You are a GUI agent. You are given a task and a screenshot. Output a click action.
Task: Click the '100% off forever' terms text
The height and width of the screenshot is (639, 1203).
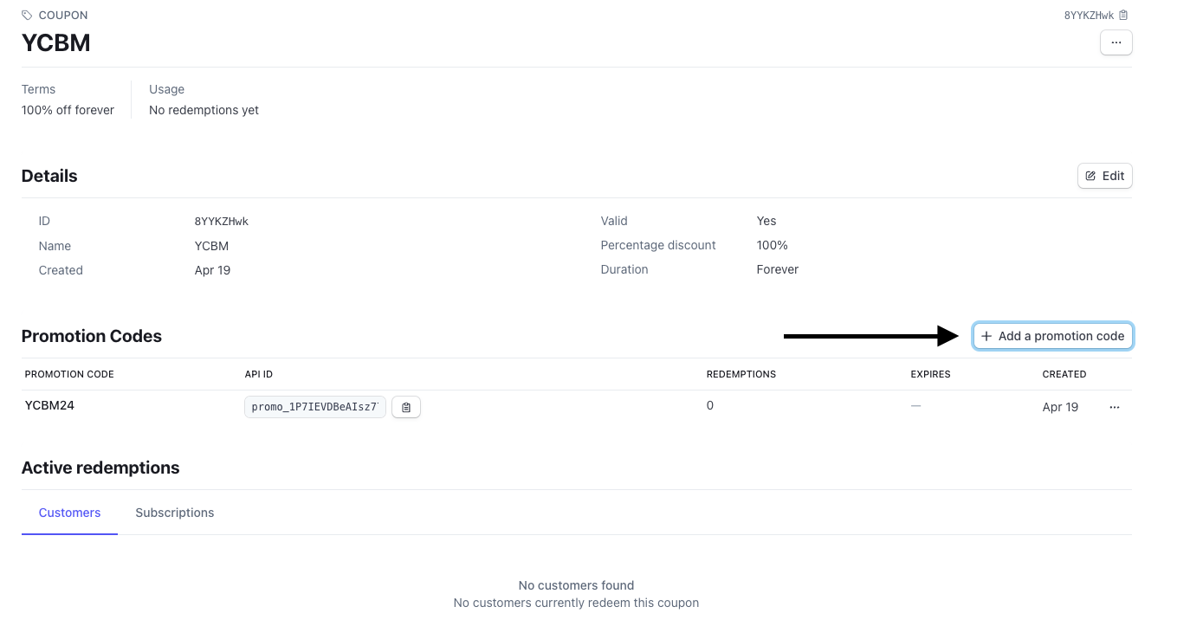click(68, 110)
